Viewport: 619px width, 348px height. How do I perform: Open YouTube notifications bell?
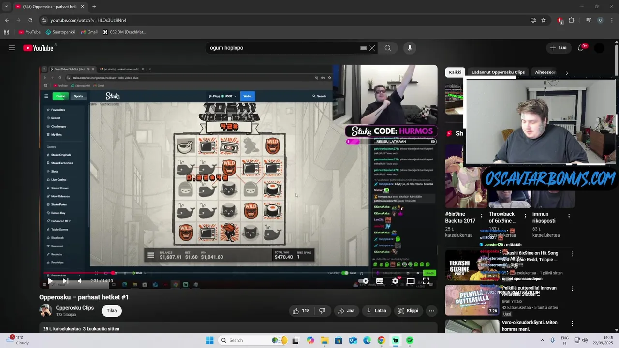point(581,48)
